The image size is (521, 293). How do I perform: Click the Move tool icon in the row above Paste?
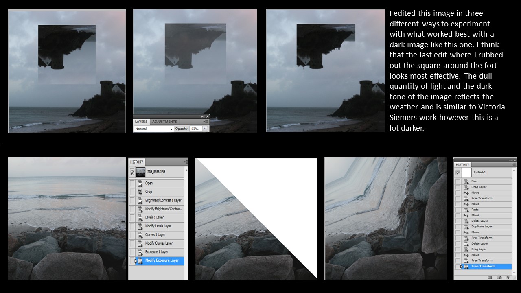(466, 204)
